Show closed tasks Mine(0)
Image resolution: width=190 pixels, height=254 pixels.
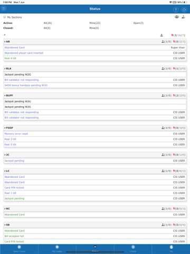(x=94, y=28)
